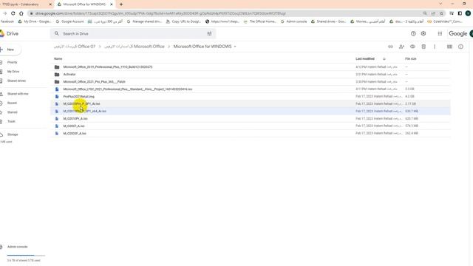Viewport: 473px width, 266px height.
Task: Open a new browser tab
Action: pyautogui.click(x=121, y=4)
